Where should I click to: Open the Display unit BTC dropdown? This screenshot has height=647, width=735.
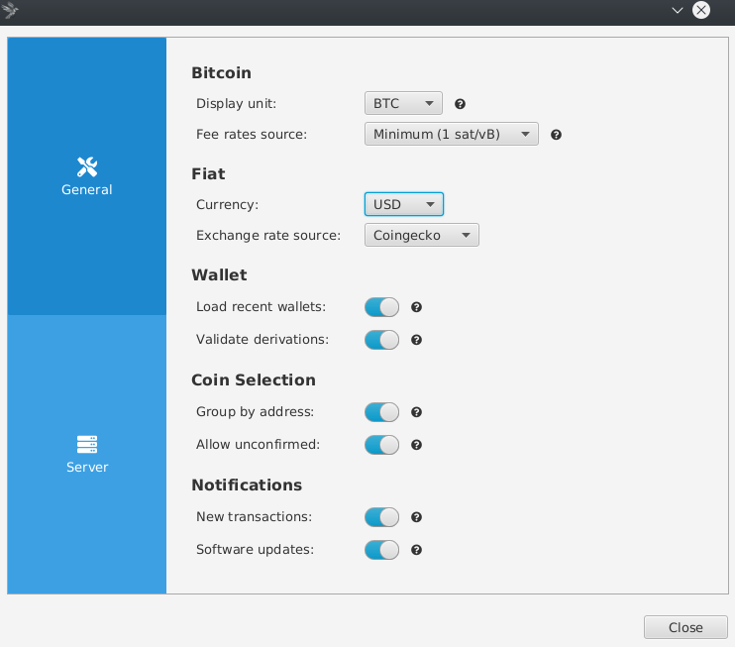click(x=403, y=103)
